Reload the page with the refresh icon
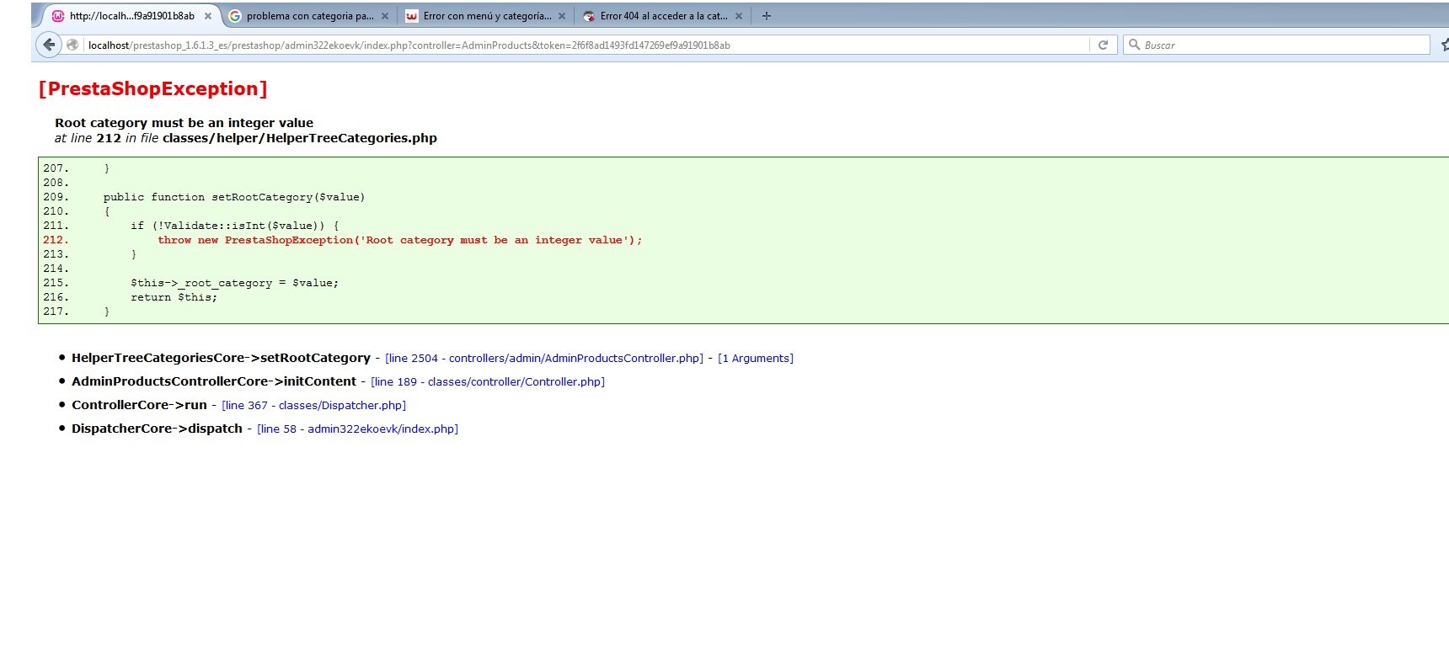1449x671 pixels. tap(1103, 45)
